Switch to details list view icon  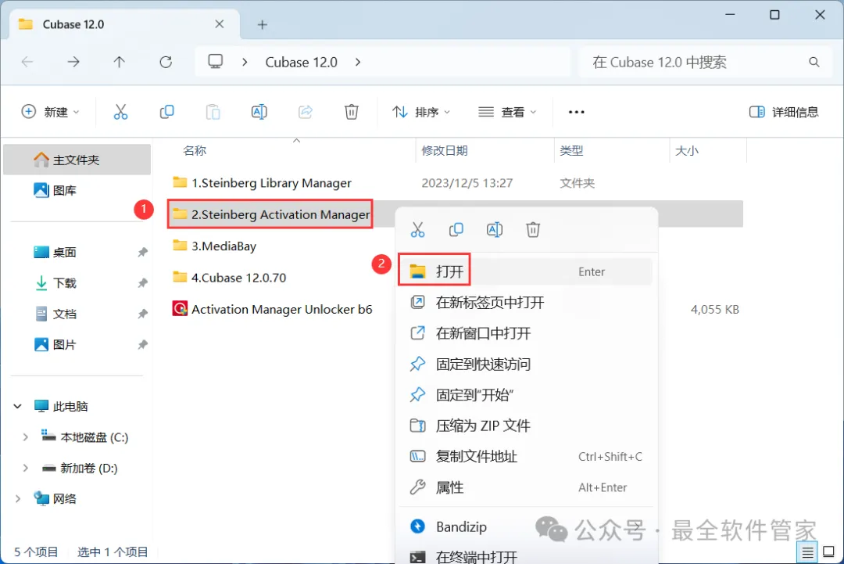(x=807, y=552)
